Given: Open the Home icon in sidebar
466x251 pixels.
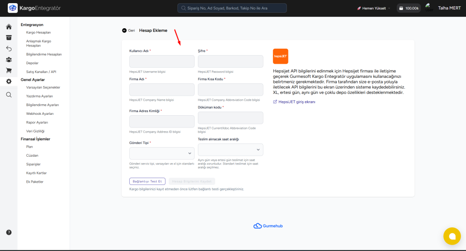Looking at the screenshot, I should (9, 27).
